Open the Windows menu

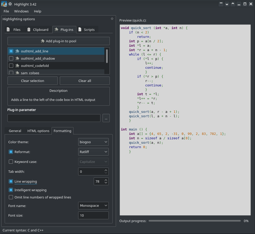point(21,11)
